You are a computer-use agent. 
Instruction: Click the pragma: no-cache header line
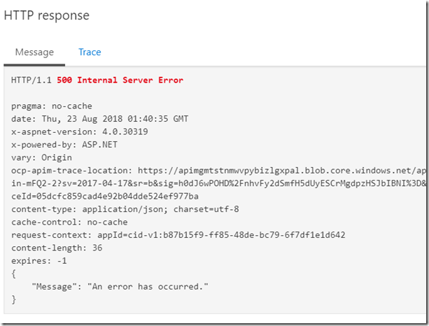click(52, 106)
